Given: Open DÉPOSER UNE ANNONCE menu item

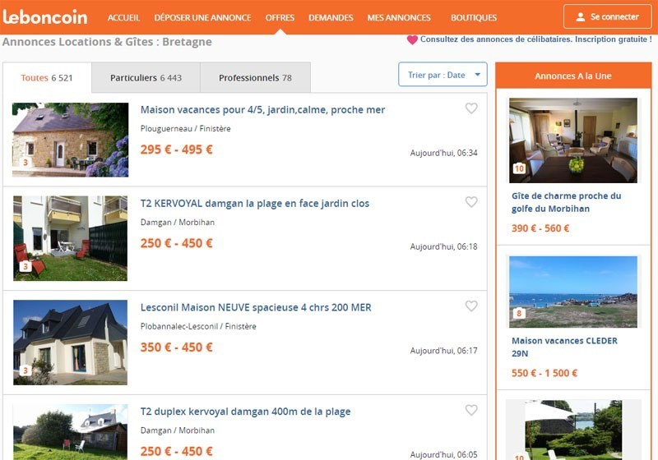Looking at the screenshot, I should point(202,17).
